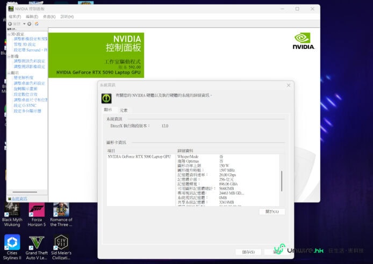Collapse the 影像 tree node
373x264 pixels.
point(9,56)
